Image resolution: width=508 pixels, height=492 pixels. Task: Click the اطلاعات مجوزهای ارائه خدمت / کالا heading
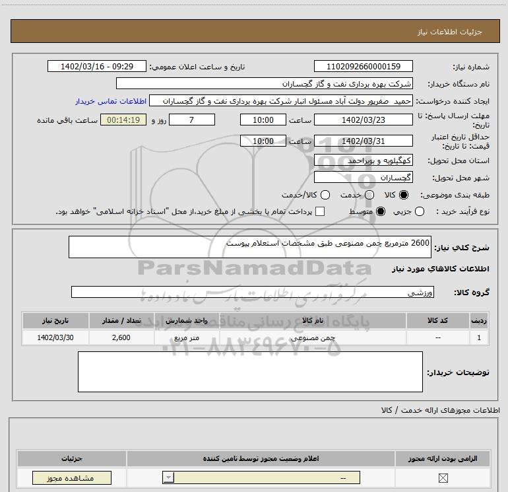[x=441, y=410]
